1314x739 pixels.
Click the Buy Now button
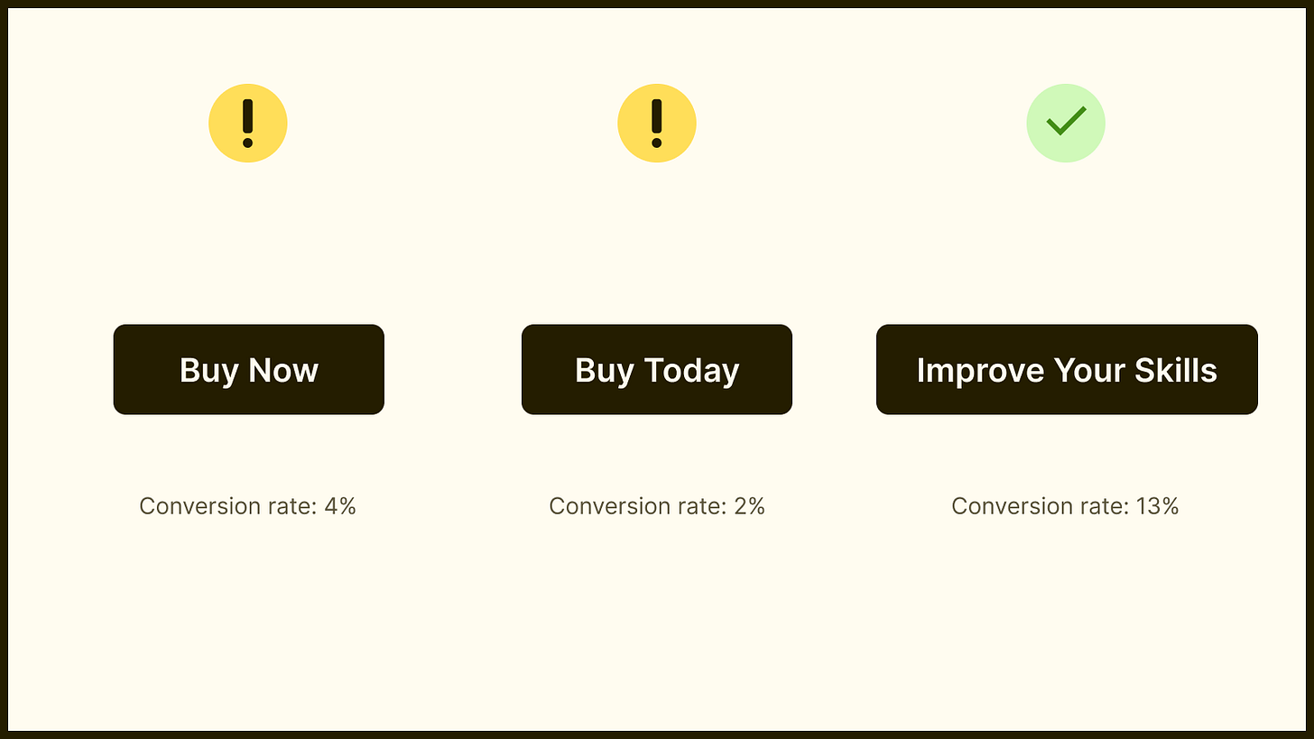tap(248, 370)
